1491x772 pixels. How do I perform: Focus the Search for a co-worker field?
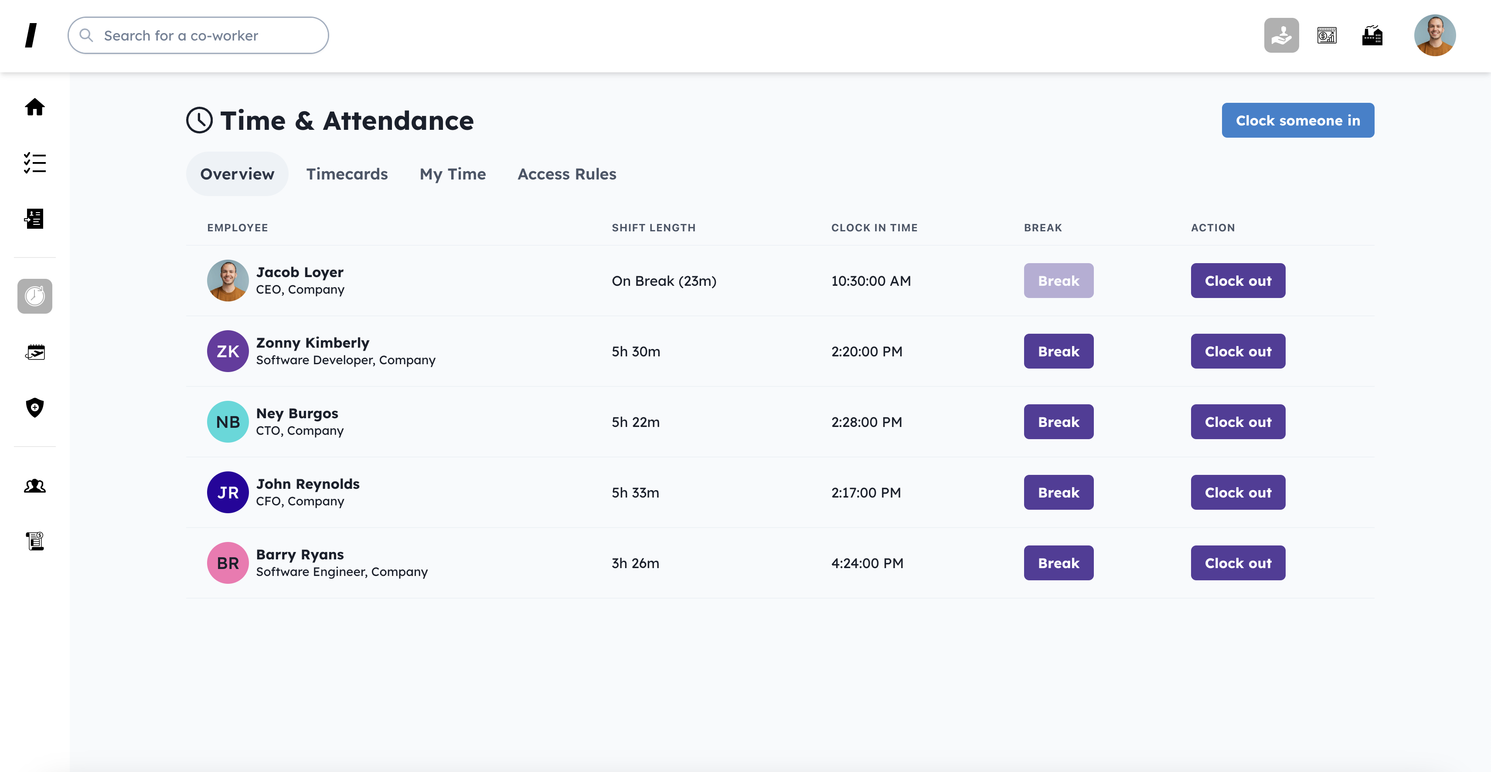point(198,35)
